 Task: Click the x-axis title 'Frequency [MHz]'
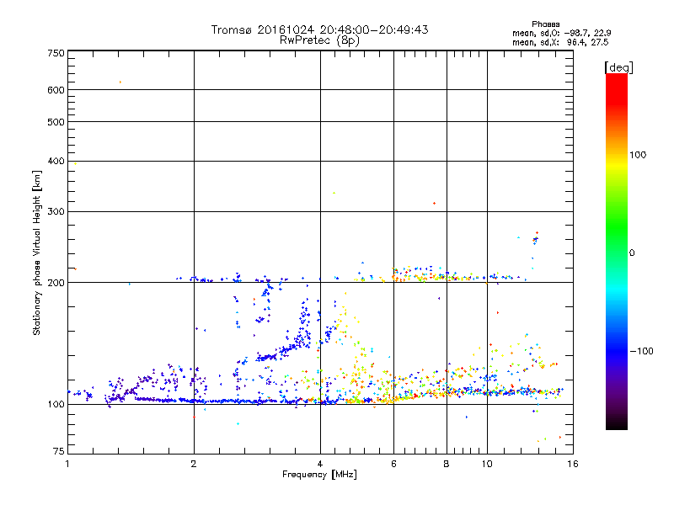pyautogui.click(x=319, y=475)
